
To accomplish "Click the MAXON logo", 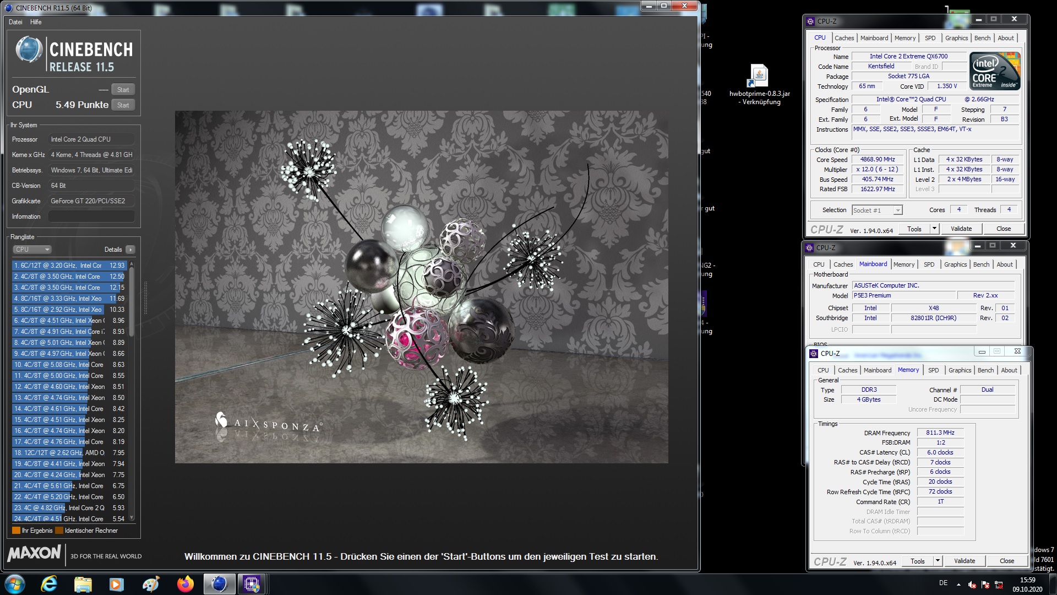I will [34, 553].
